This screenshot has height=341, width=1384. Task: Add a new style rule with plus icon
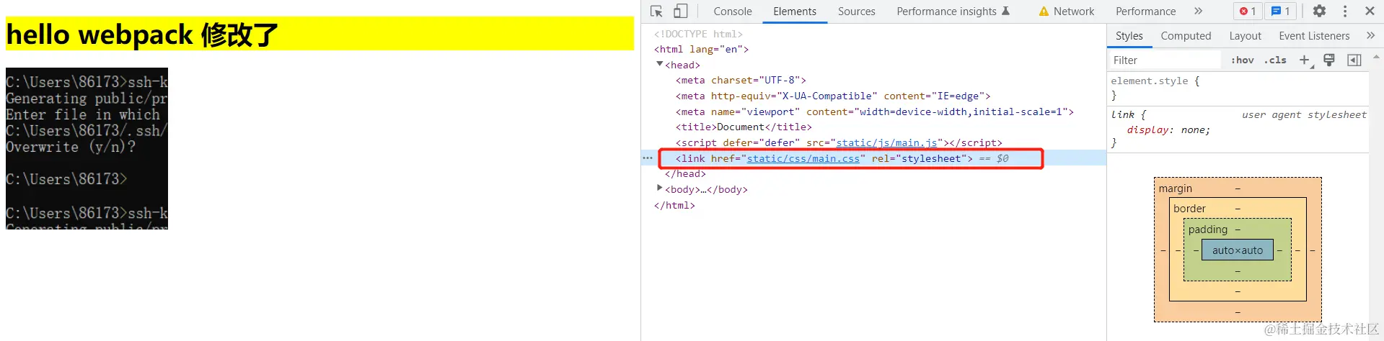click(x=1305, y=60)
